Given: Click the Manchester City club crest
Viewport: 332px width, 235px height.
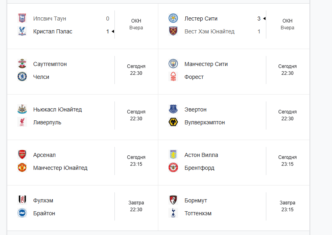Looking at the screenshot, I should tap(173, 64).
